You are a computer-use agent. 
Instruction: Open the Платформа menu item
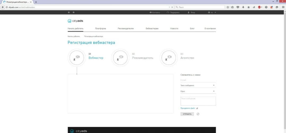(x=101, y=28)
